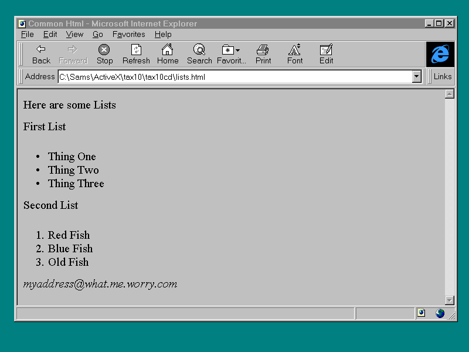Open the Favorites toolbar dropdown
The image size is (469, 352).
[231, 54]
